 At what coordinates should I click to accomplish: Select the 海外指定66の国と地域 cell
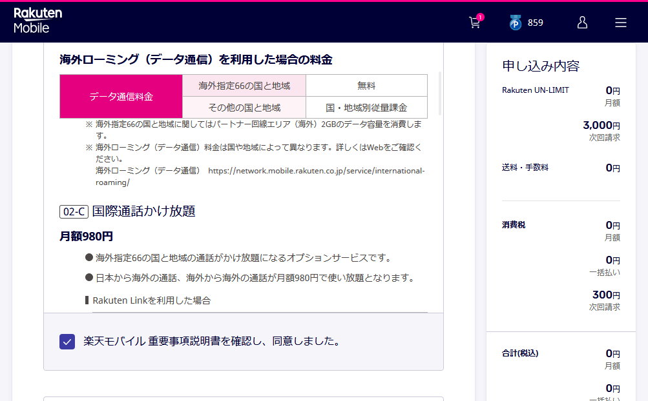244,86
